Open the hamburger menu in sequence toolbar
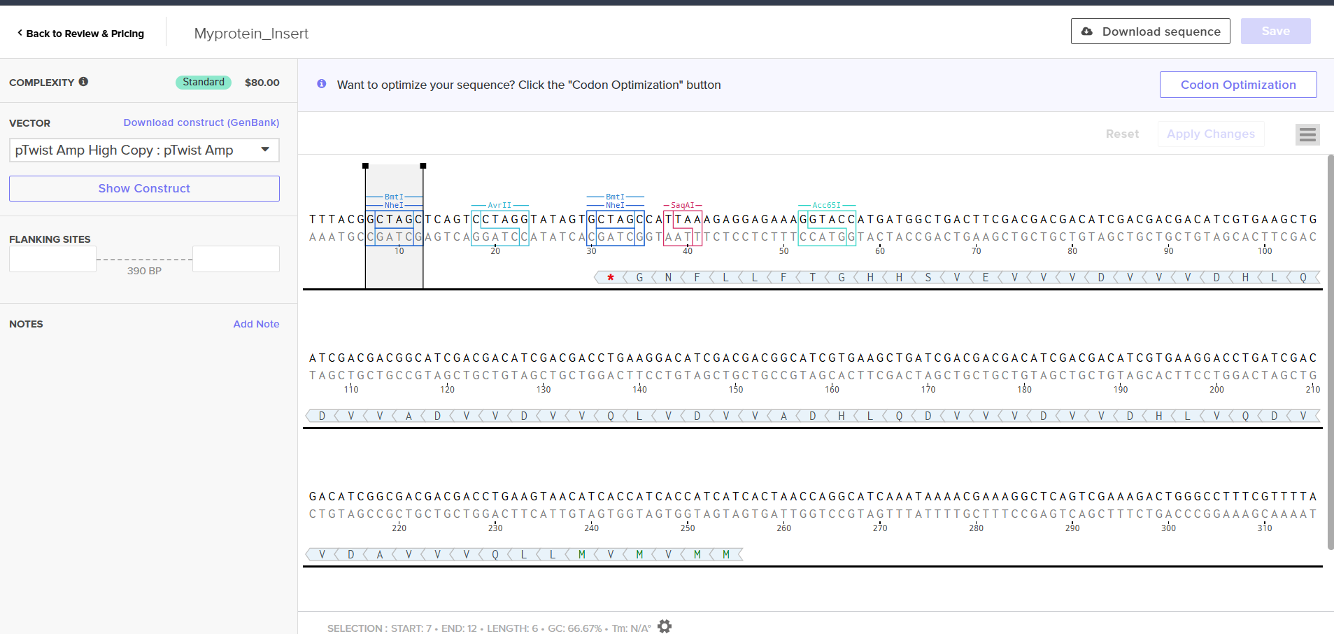 click(x=1307, y=134)
